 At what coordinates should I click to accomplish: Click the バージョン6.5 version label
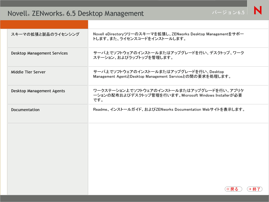click(228, 12)
